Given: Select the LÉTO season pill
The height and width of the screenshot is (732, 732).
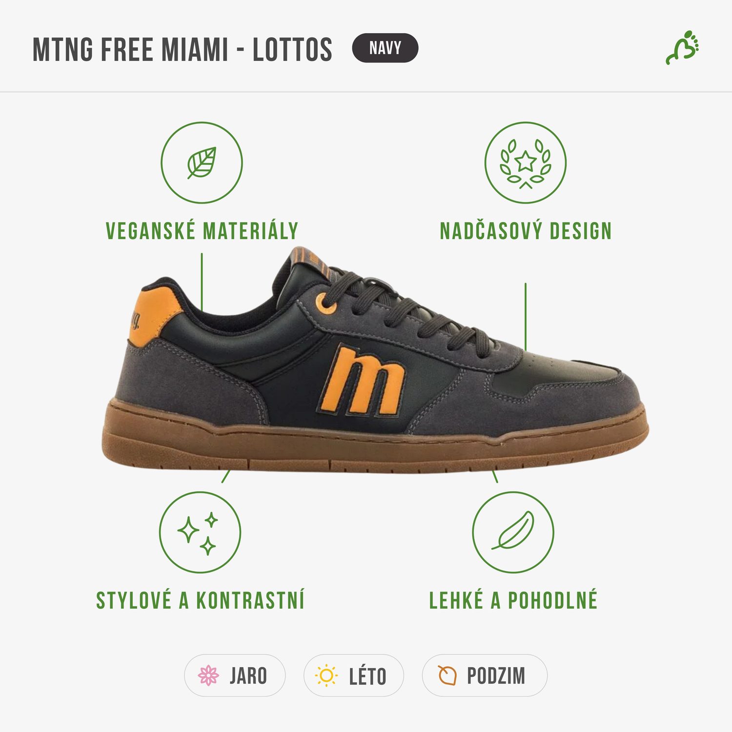Looking at the screenshot, I should (354, 675).
